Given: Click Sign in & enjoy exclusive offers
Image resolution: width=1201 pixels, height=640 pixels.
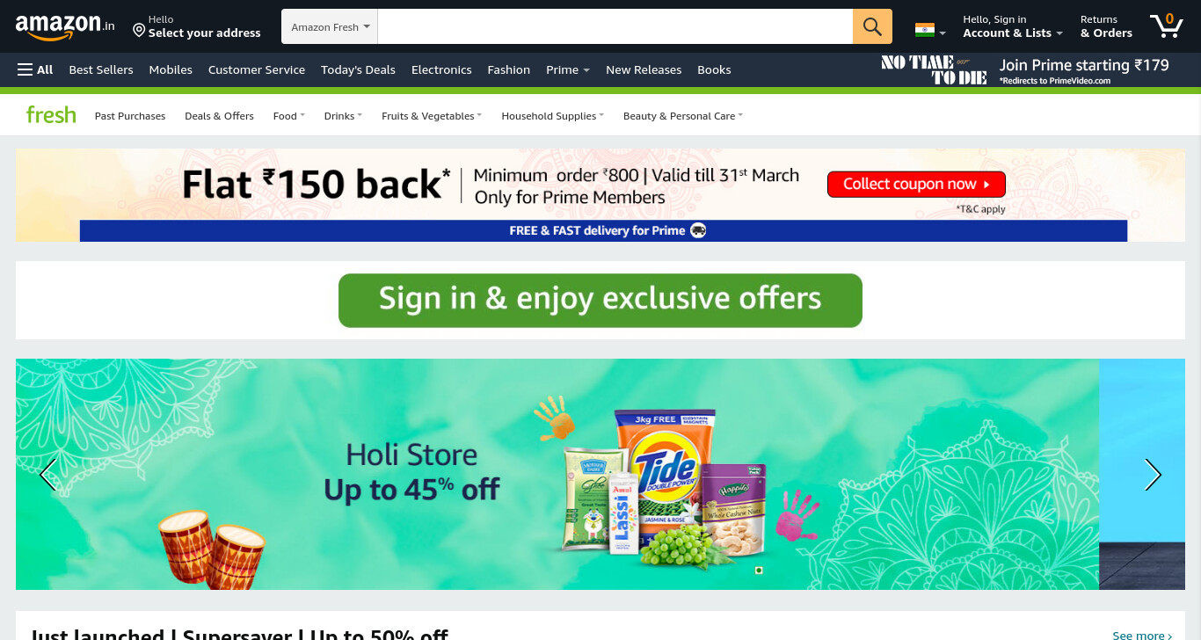Looking at the screenshot, I should 600,300.
